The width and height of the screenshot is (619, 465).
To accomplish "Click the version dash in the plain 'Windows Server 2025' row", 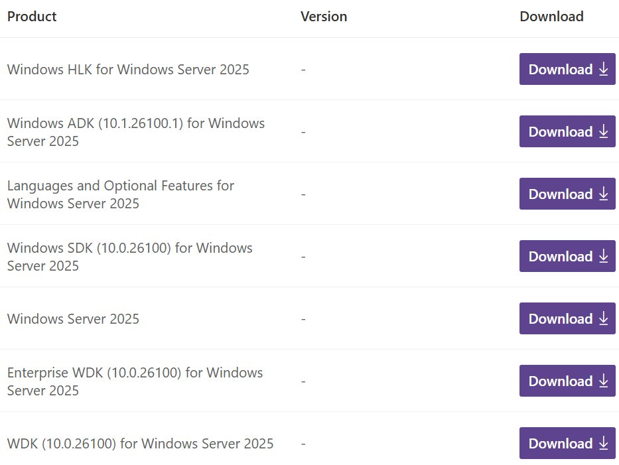I will 303,319.
